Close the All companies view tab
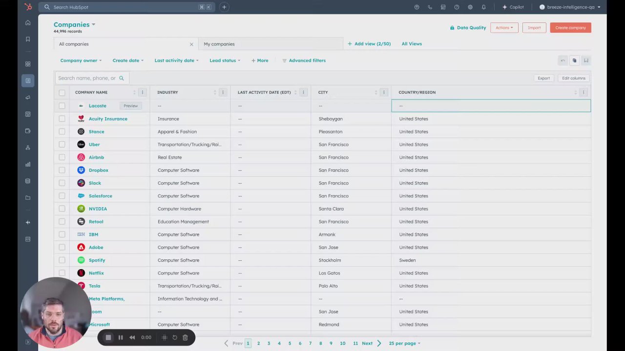This screenshot has width=625, height=351. (191, 44)
